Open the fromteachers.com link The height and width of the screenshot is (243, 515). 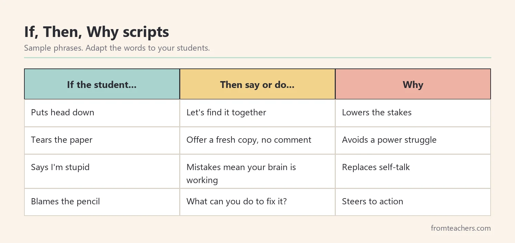click(x=461, y=228)
